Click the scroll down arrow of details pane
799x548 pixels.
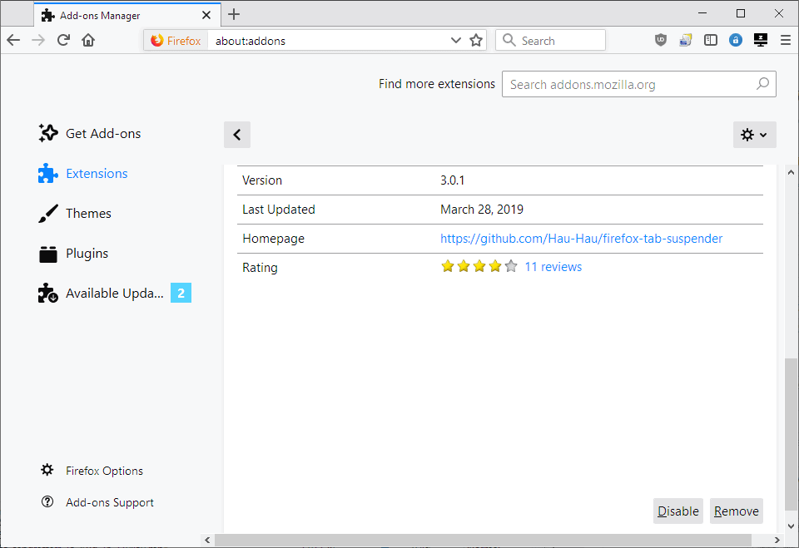point(791,526)
